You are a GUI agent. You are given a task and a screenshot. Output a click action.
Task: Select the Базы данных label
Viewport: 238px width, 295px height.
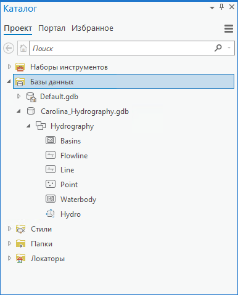[x=52, y=82]
